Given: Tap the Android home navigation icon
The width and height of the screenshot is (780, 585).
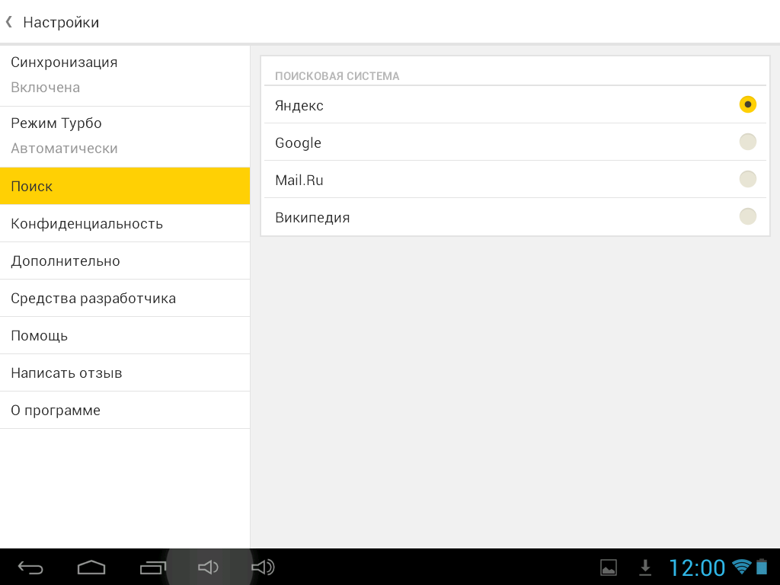Looking at the screenshot, I should (x=91, y=567).
